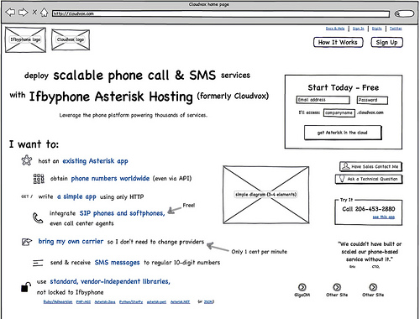
Task: Click the star icon beside existing Asterisk app
Action: pyautogui.click(x=27, y=160)
